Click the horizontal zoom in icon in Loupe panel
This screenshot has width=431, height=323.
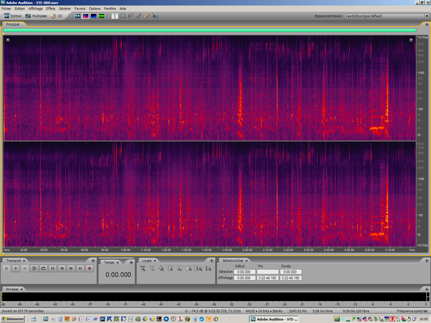tap(143, 268)
